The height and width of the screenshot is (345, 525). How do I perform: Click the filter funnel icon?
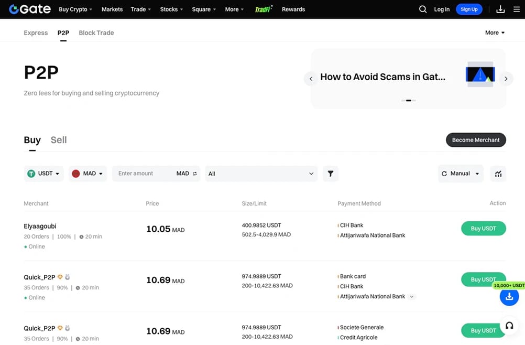coord(331,174)
